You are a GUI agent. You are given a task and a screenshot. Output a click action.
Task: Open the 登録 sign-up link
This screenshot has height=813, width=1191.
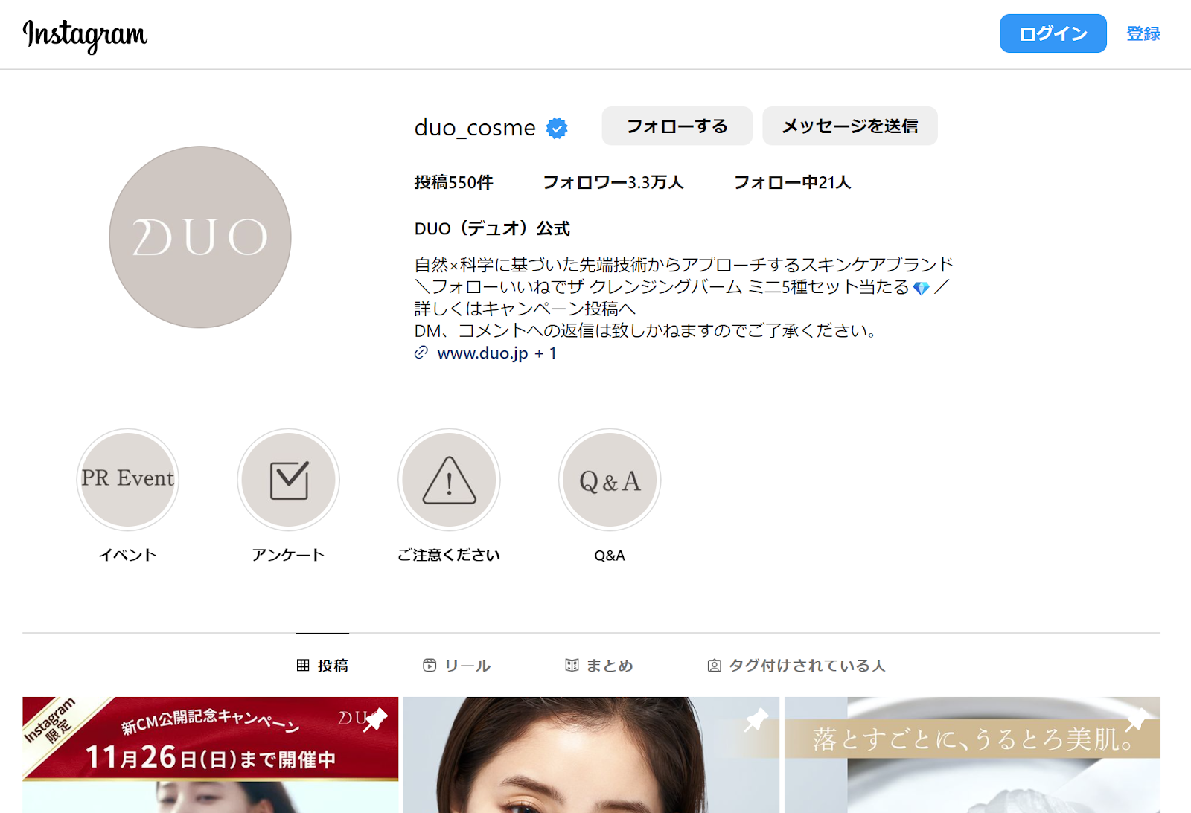(x=1143, y=33)
